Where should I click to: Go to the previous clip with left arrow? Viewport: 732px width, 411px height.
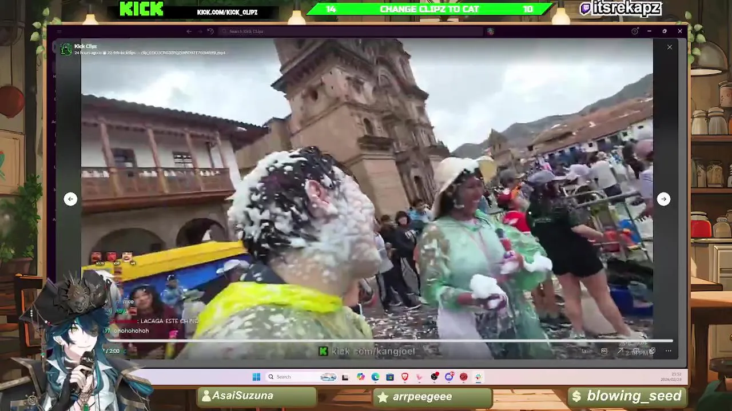(x=70, y=199)
